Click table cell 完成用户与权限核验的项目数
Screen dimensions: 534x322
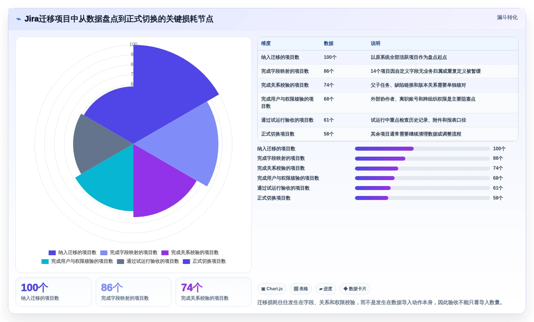coord(287,103)
